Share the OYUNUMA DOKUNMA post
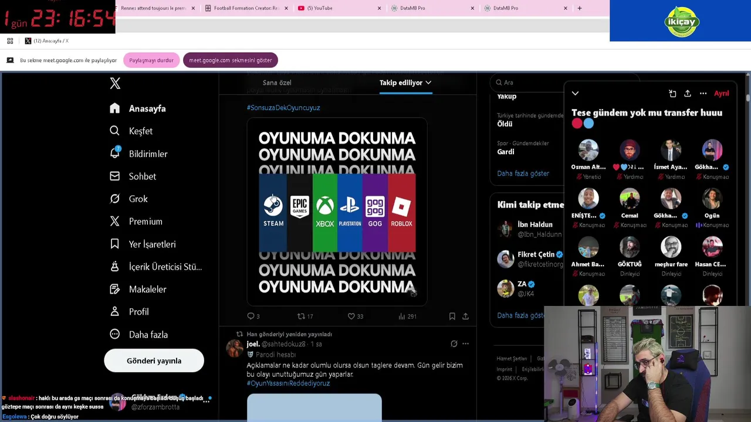The width and height of the screenshot is (751, 422). click(465, 316)
